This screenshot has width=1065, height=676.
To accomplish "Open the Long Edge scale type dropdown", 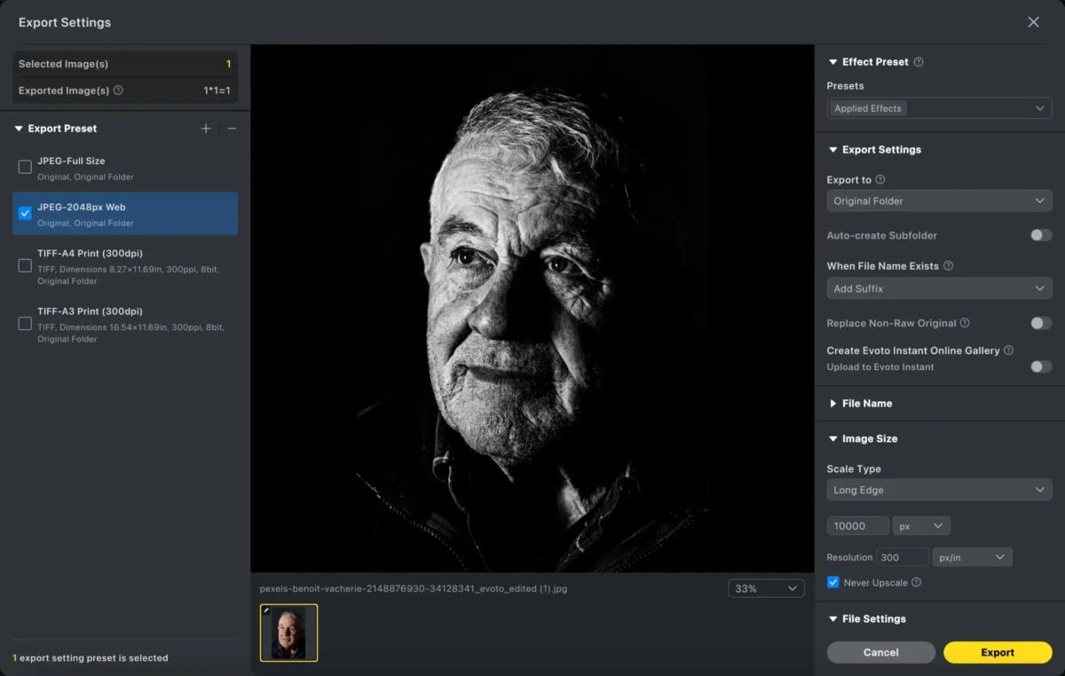I will (x=939, y=490).
